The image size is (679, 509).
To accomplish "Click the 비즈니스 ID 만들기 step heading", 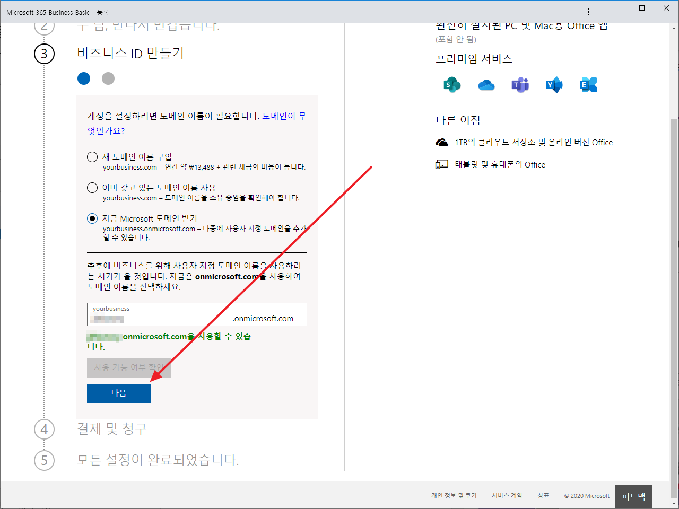I will (x=130, y=53).
